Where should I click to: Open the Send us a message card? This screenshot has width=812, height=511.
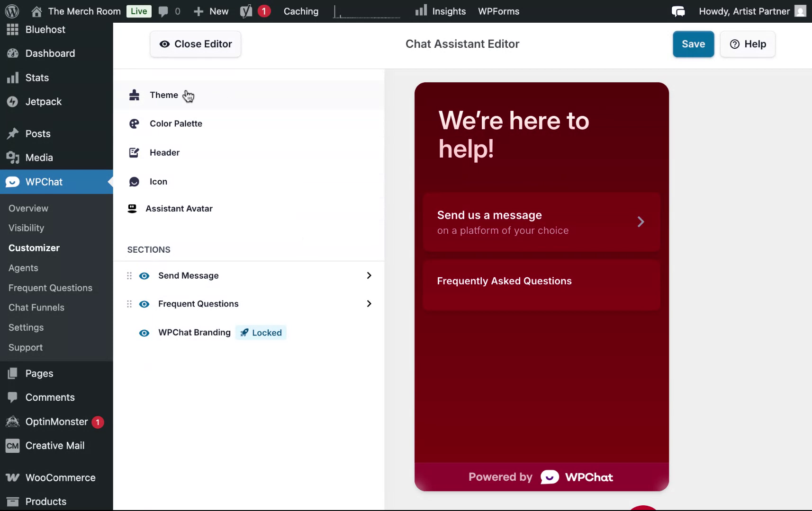tap(541, 222)
